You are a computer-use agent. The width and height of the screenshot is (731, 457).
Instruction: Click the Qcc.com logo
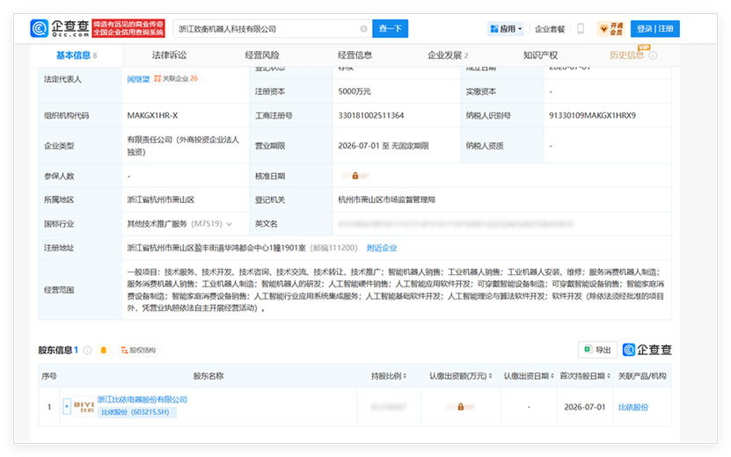(x=60, y=28)
